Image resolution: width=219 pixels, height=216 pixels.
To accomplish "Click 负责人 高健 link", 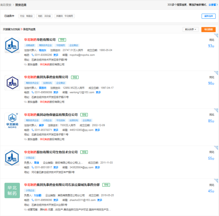I will [37, 163].
